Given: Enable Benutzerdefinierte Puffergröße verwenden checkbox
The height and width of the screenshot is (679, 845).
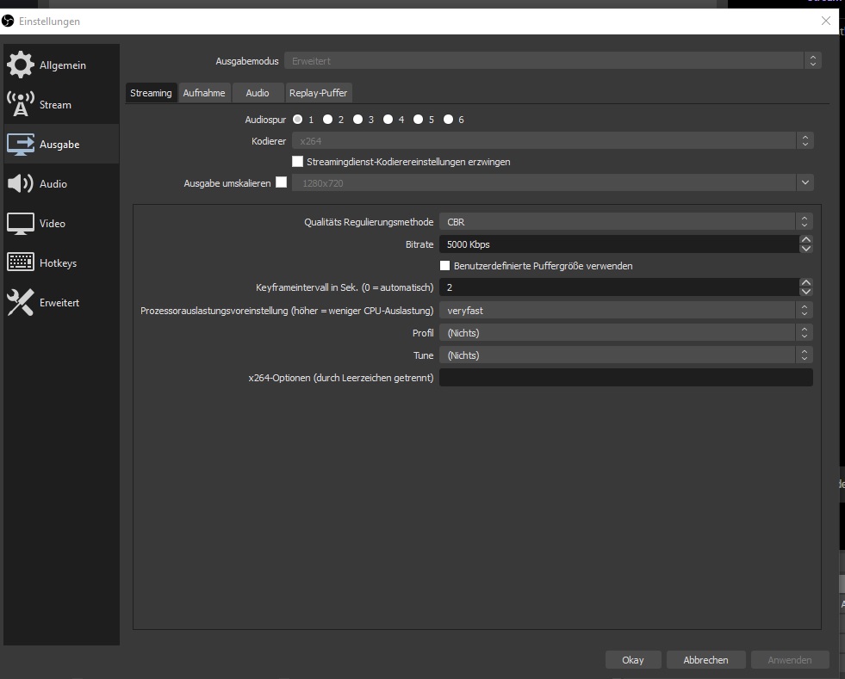Looking at the screenshot, I should tap(445, 266).
